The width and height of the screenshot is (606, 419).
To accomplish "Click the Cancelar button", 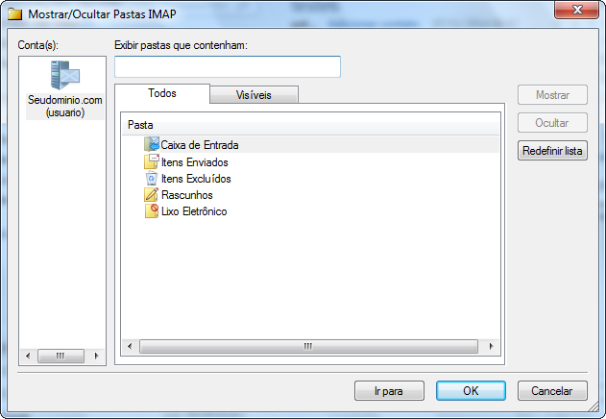I will coord(552,391).
